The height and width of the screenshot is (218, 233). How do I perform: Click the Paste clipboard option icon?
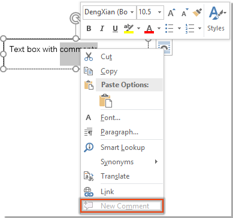pos(105,100)
